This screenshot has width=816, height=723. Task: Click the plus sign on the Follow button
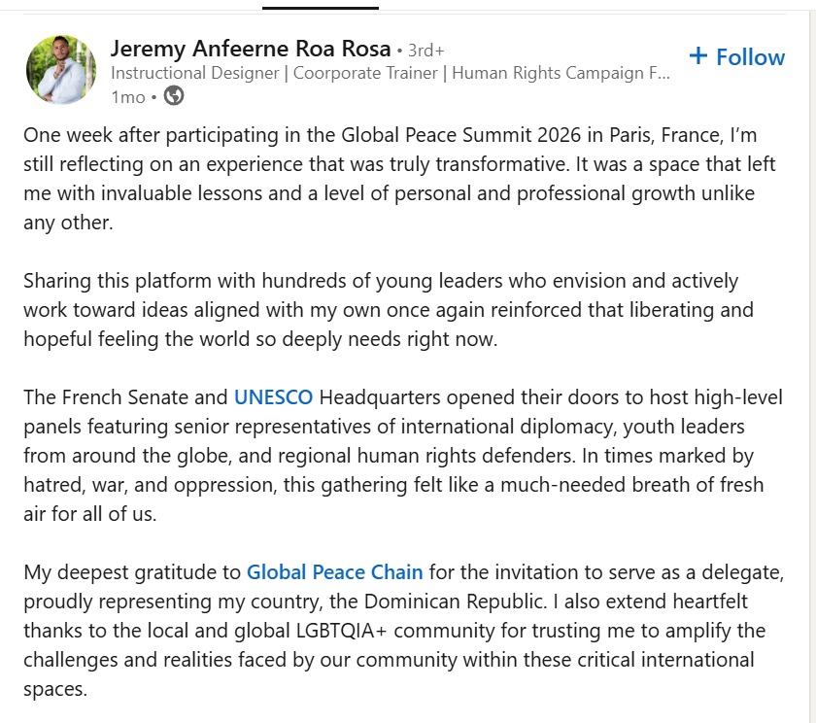click(x=697, y=56)
